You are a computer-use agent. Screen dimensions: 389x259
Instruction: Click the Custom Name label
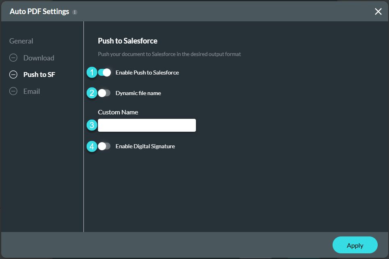tap(118, 112)
